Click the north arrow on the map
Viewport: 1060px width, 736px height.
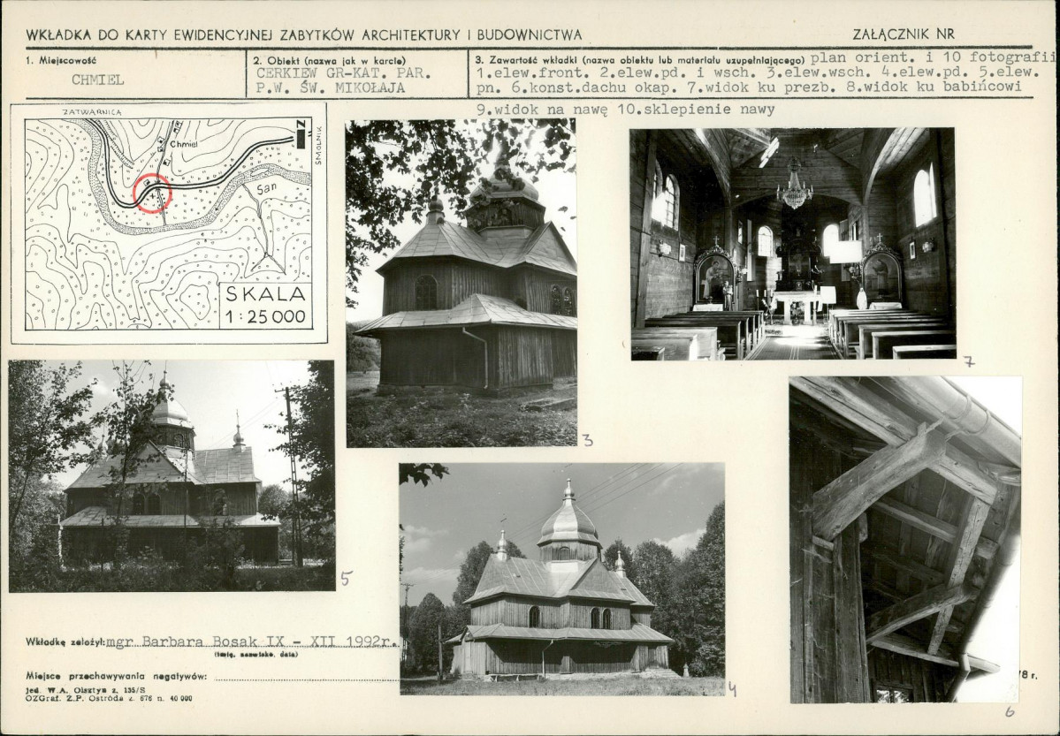click(301, 133)
